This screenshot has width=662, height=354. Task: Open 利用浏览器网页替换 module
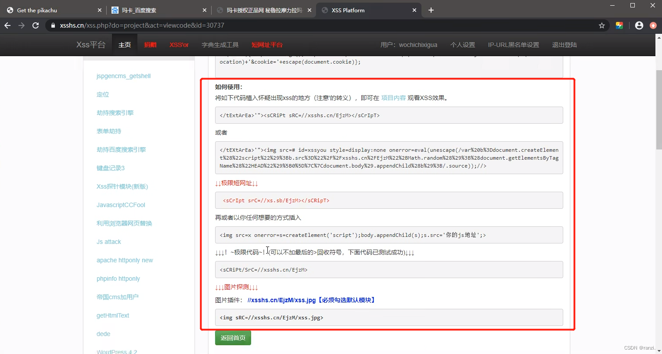point(124,223)
